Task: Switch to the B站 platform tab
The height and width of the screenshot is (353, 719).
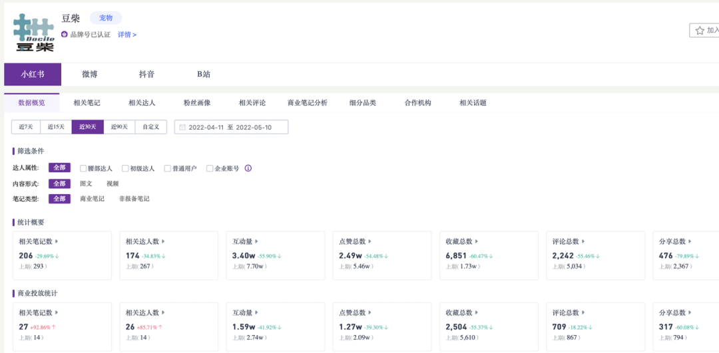Action: point(204,74)
